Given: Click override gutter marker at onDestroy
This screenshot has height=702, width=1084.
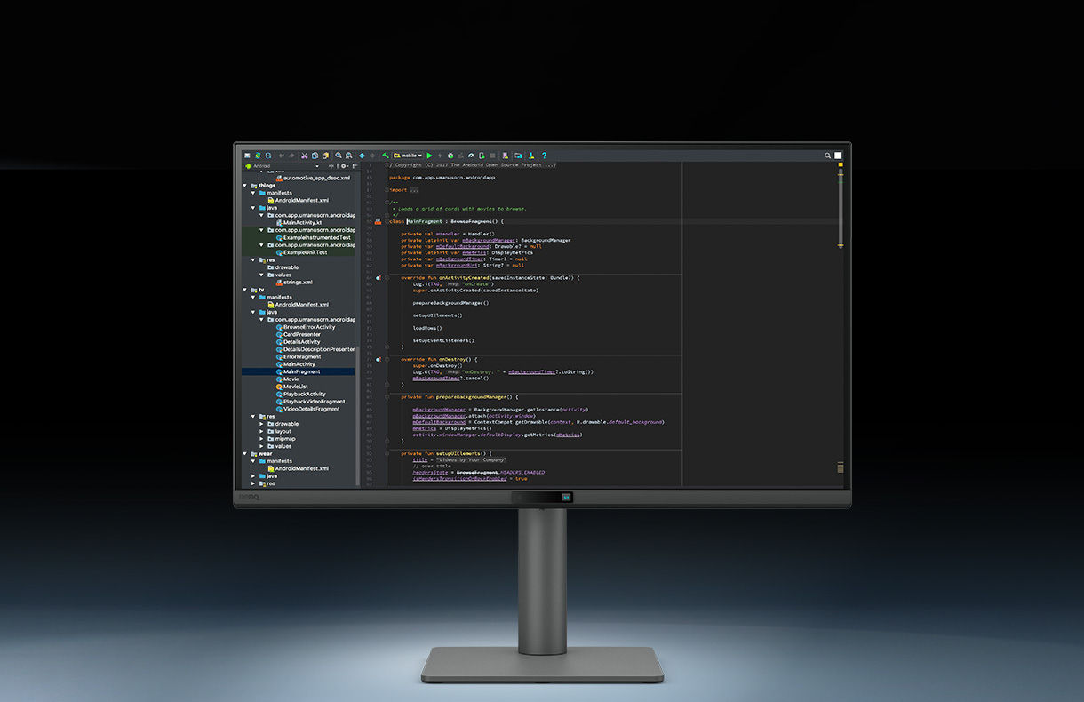Looking at the screenshot, I should click(378, 360).
